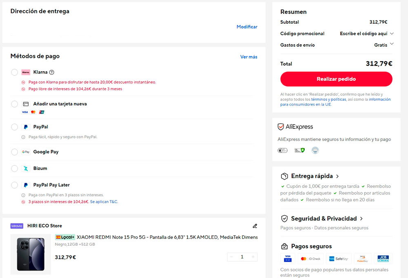
Task: Click the Realizar pedido button
Action: (336, 79)
